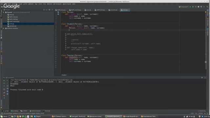This screenshot has width=210, height=118.
Task: Open the VCS menu
Action: point(45,4)
